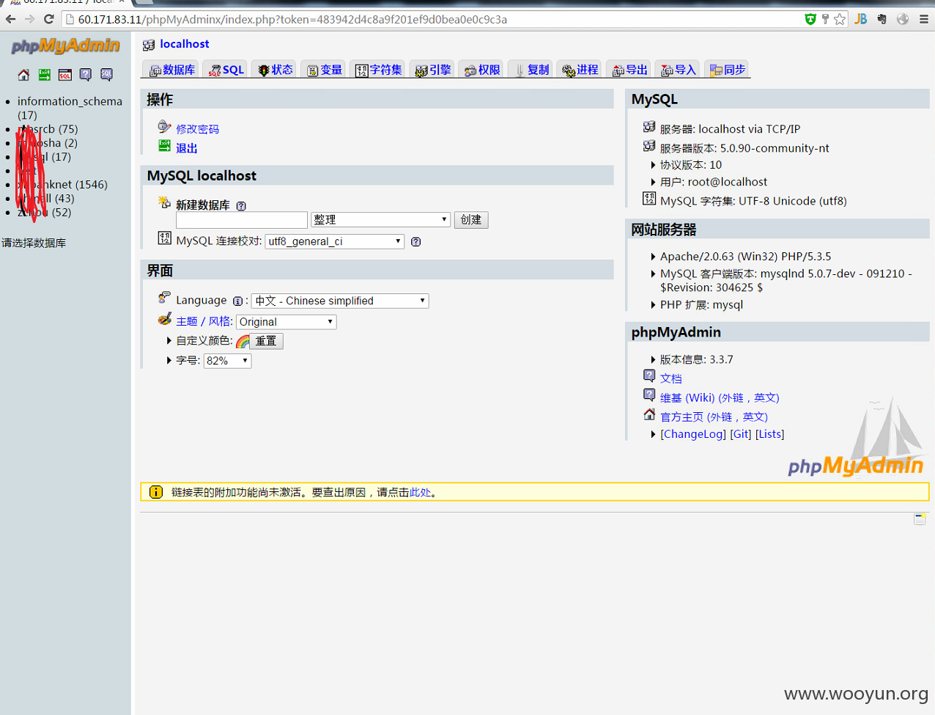Click the browser back arrow

[10, 19]
